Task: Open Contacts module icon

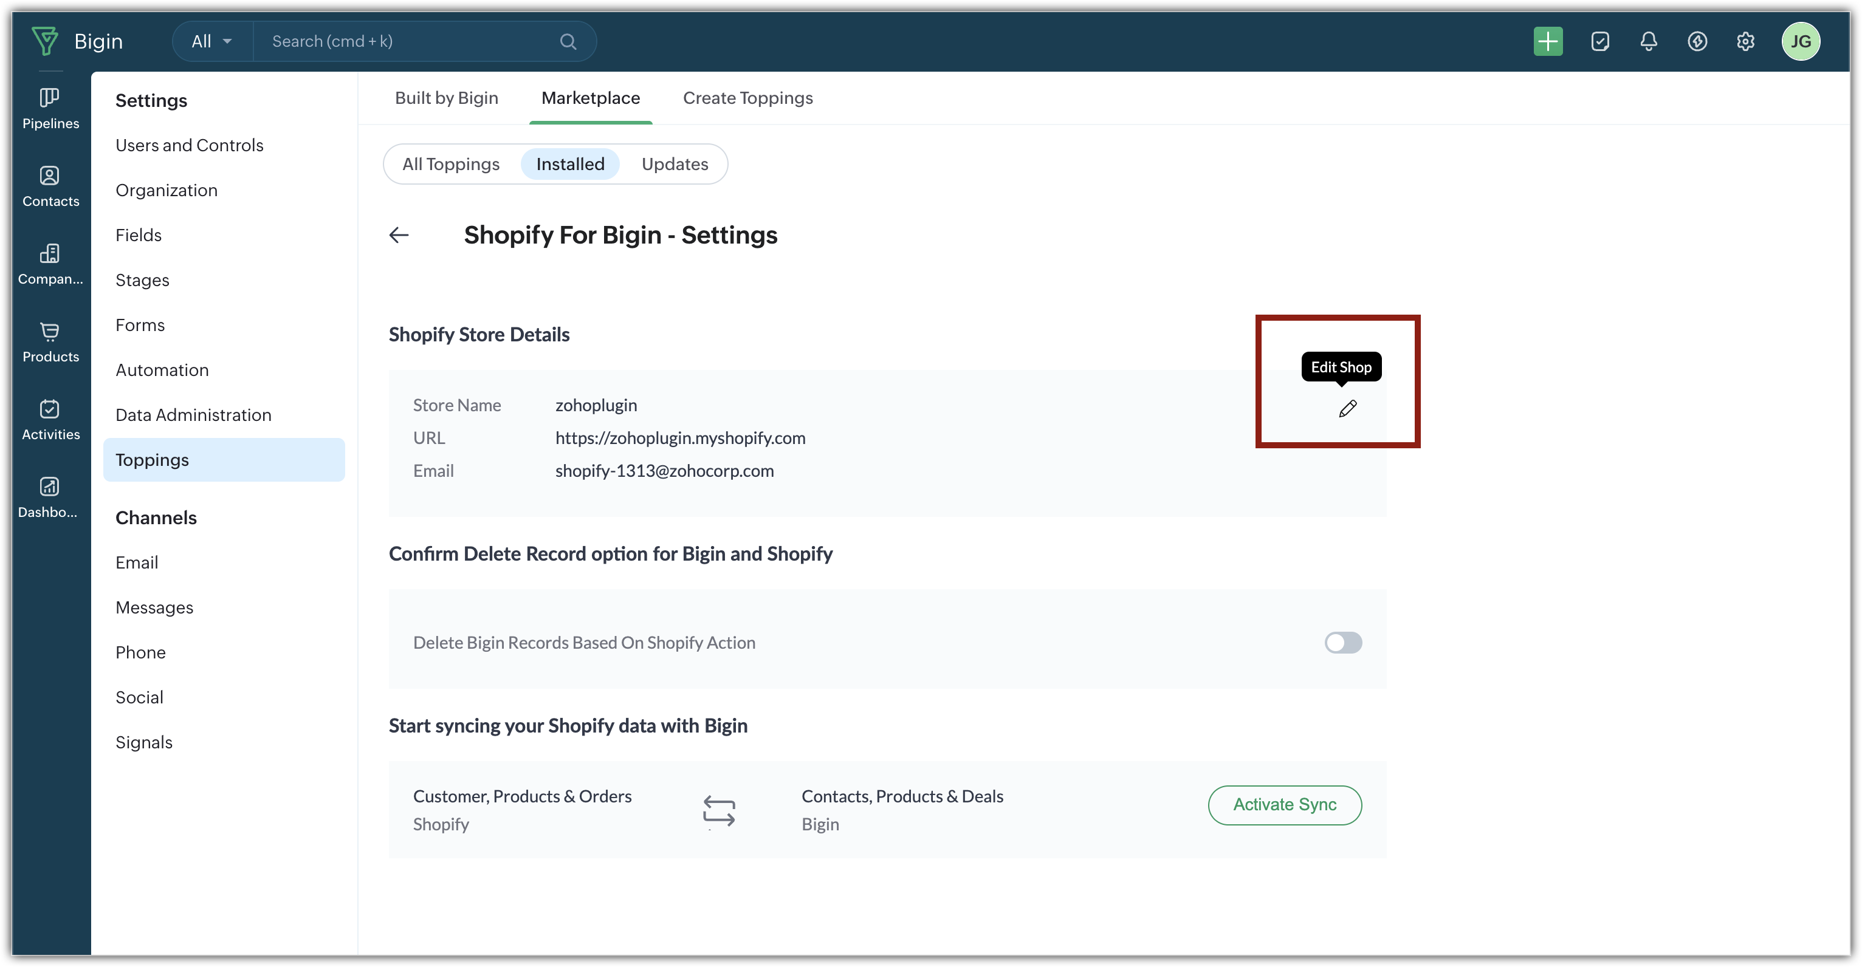Action: point(50,186)
